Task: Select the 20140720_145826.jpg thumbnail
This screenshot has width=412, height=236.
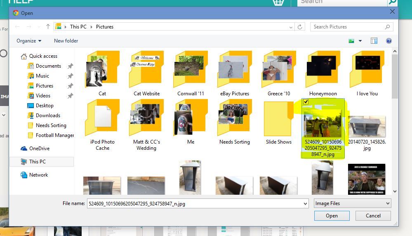Action: tap(367, 127)
